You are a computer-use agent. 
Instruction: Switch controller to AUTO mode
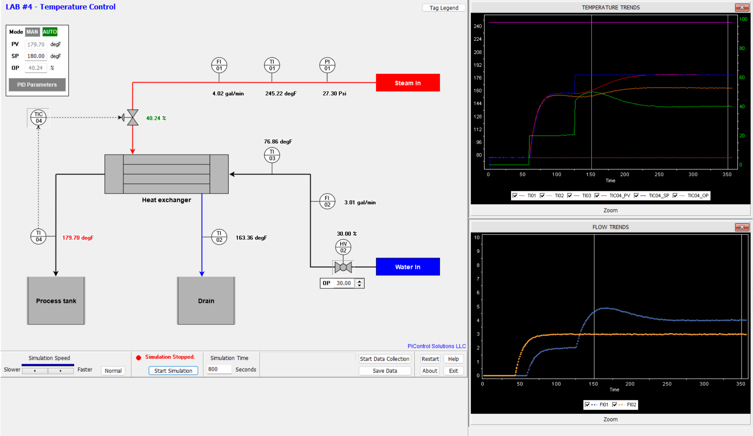pyautogui.click(x=50, y=32)
